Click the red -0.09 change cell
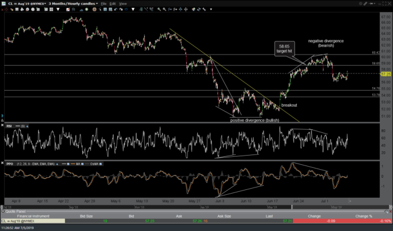Viewport: 393px width, 231px height. pos(315,221)
